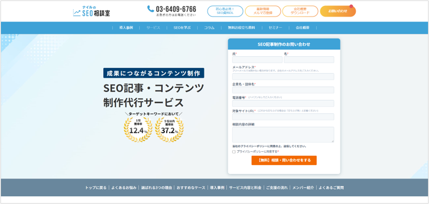The height and width of the screenshot is (204, 429).
Task: Go to サービス内容と料金 link
Action: (x=245, y=188)
